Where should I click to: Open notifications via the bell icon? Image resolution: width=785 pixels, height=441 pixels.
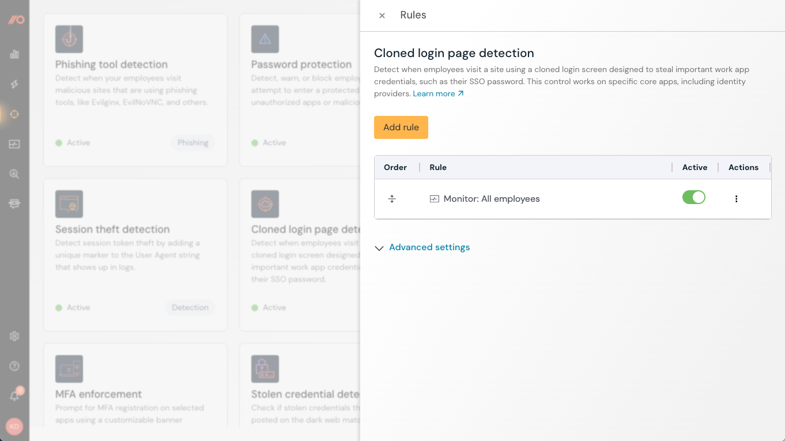tap(14, 395)
